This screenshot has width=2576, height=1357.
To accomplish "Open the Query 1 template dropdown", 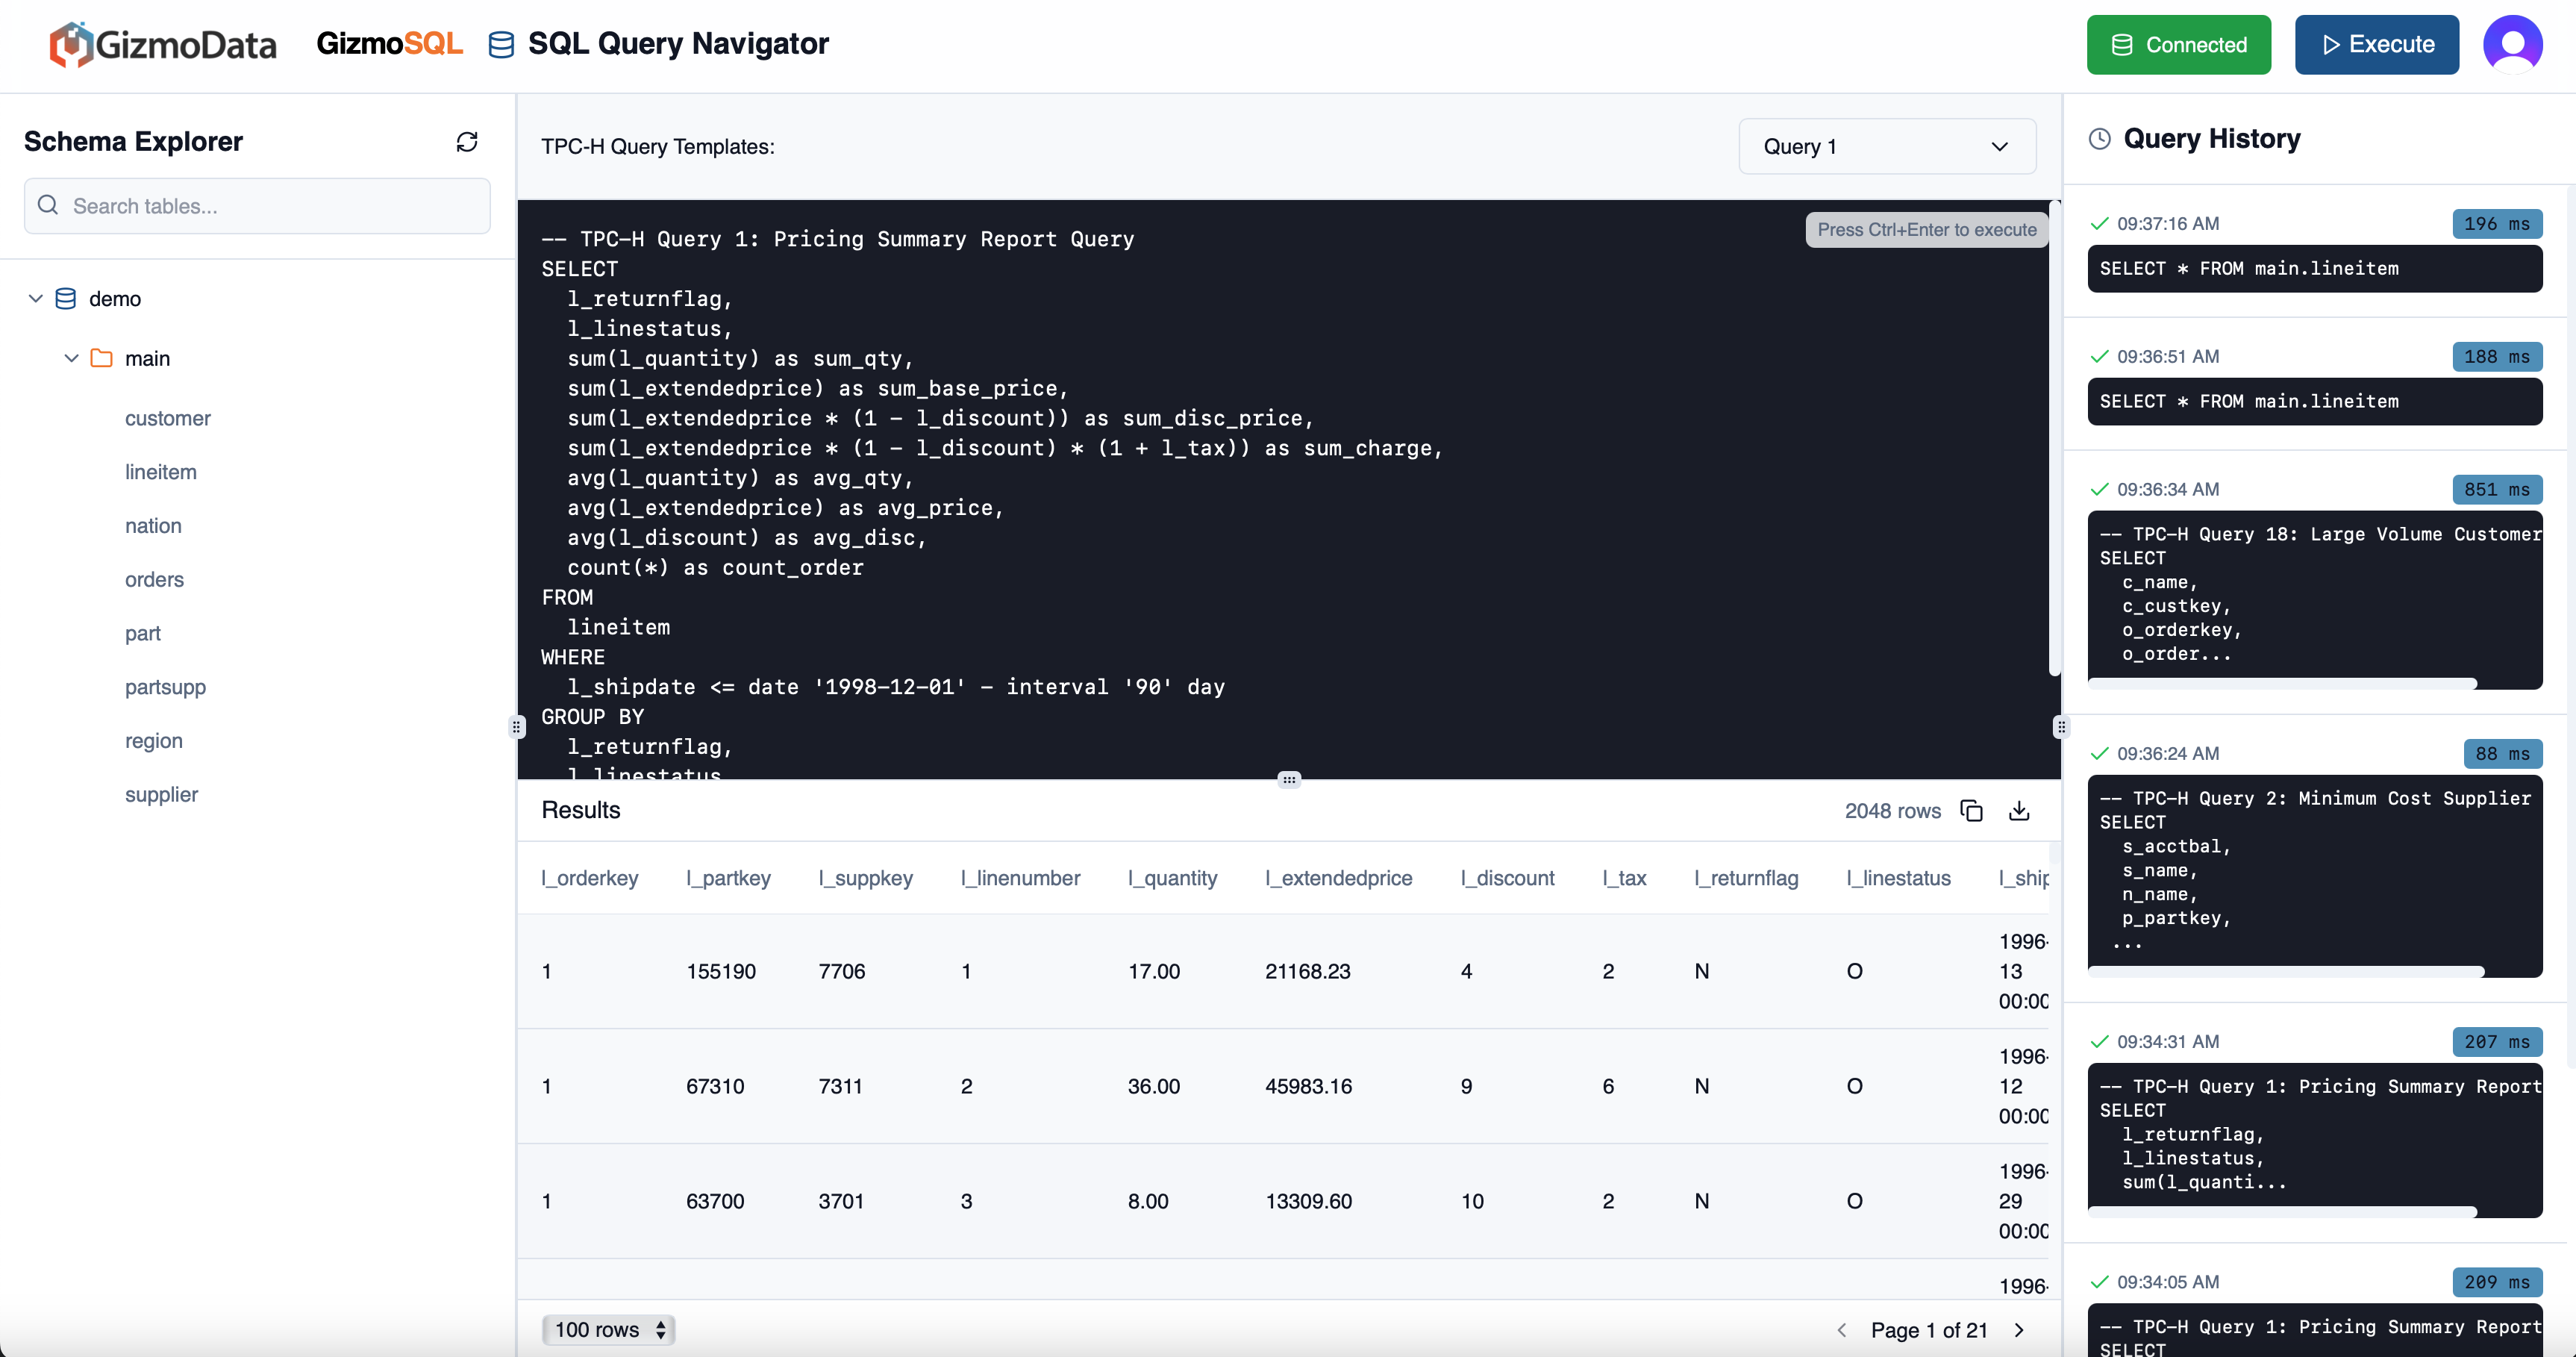I will point(1886,146).
